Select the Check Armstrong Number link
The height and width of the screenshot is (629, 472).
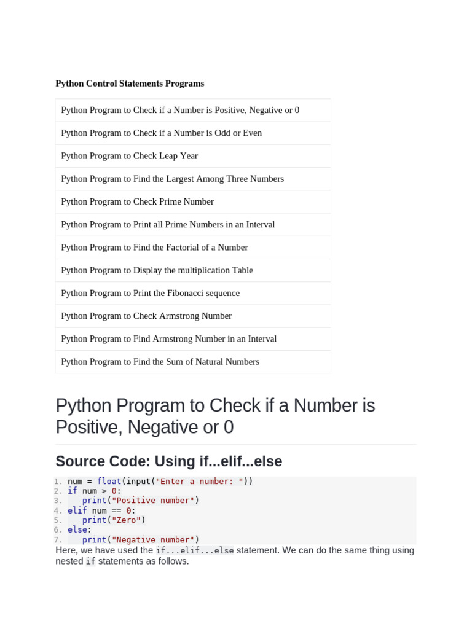(x=146, y=316)
